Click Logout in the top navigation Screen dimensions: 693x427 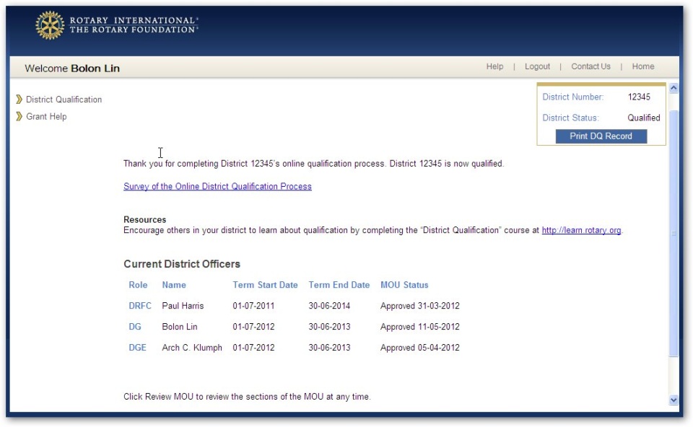tap(537, 66)
